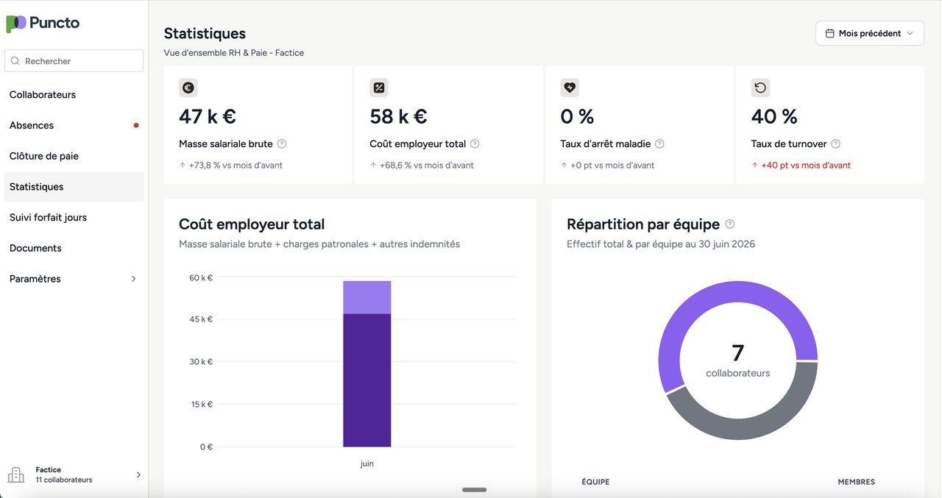This screenshot has width=942, height=498.
Task: Open help tooltip for Coût employeur total KPI
Action: (x=475, y=144)
